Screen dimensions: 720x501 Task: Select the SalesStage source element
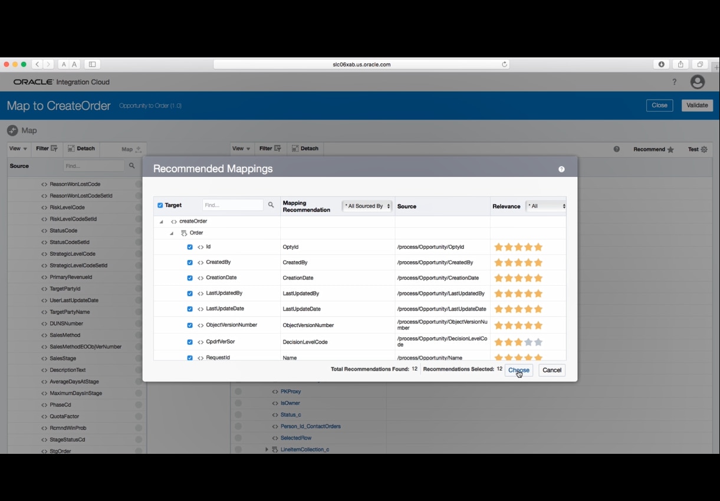tap(63, 358)
